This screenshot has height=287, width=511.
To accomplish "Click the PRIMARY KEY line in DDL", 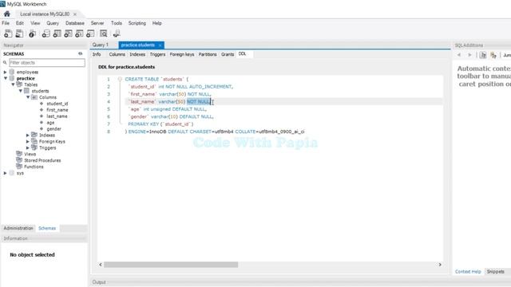I will tap(160, 124).
